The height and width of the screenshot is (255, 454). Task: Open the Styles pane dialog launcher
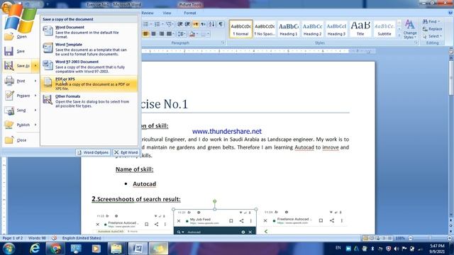pos(416,42)
